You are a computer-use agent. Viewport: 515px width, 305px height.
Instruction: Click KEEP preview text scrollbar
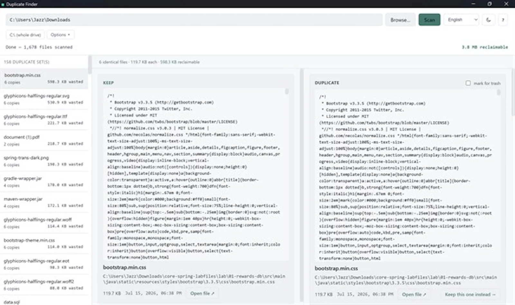point(286,91)
